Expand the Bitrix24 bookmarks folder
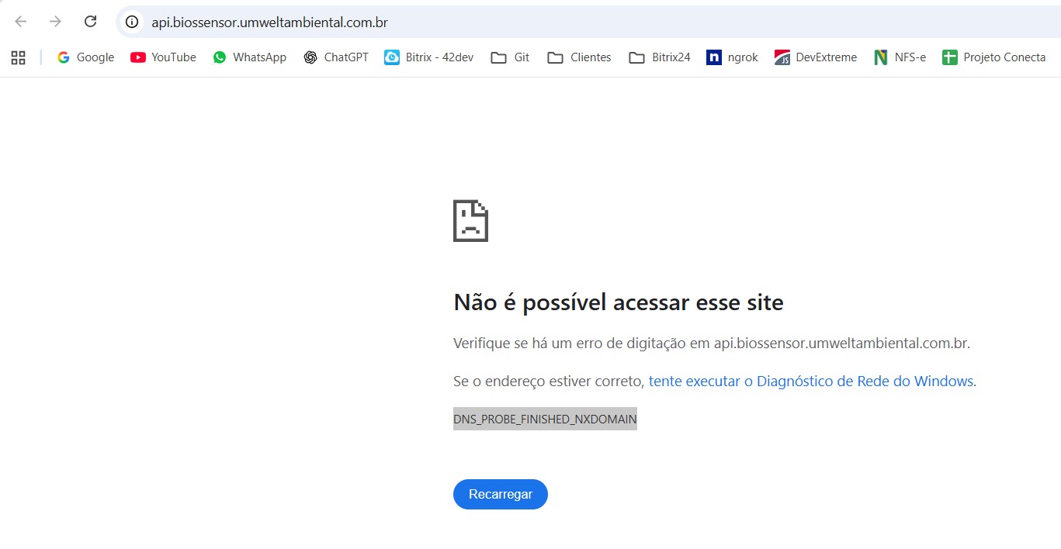Viewport: 1061px width, 549px height. (660, 57)
